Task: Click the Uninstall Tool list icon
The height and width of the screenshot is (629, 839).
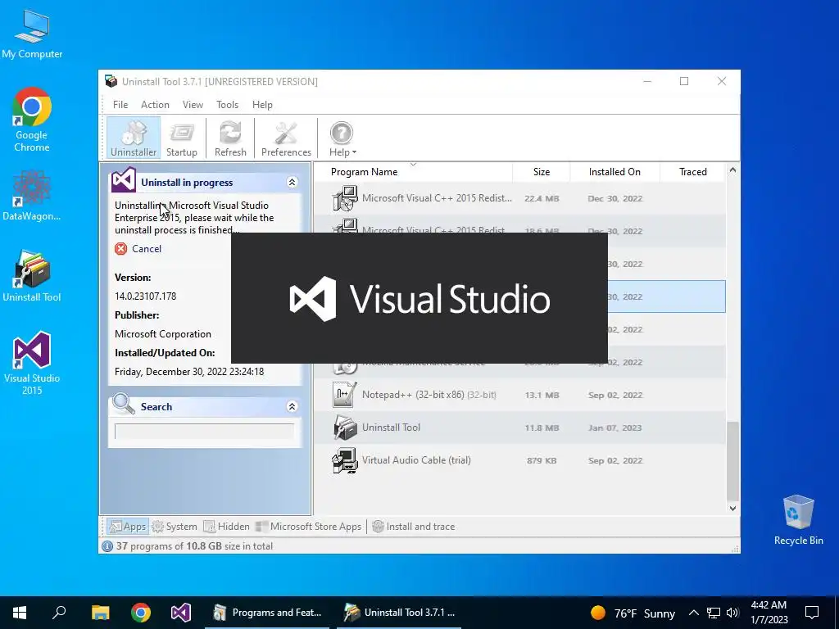Action: [345, 428]
